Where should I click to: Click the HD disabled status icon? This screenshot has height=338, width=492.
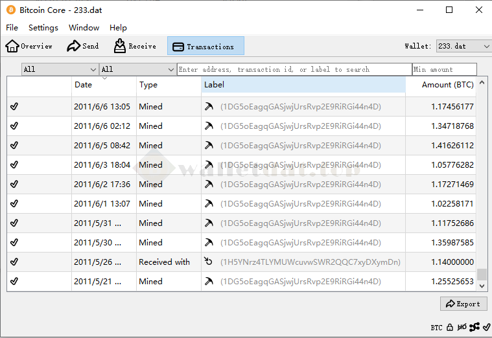point(462,328)
